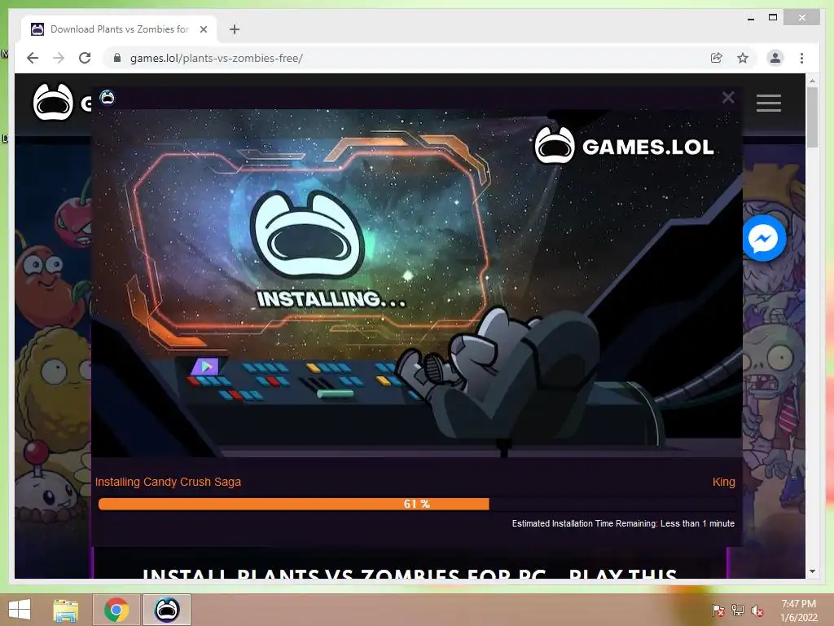
Task: Maximize the Chrome window
Action: click(773, 18)
